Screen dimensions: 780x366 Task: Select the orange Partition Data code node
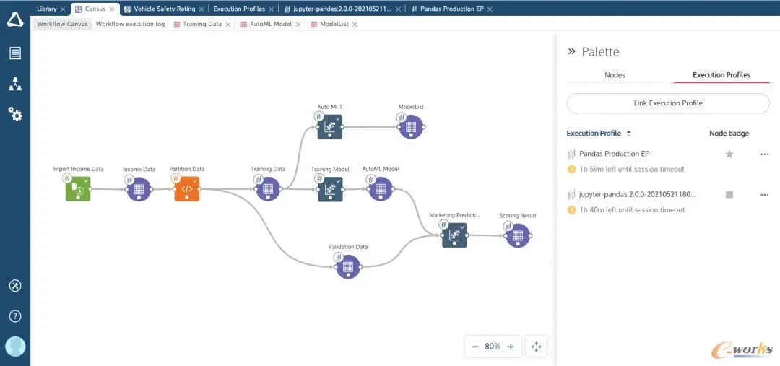(186, 189)
